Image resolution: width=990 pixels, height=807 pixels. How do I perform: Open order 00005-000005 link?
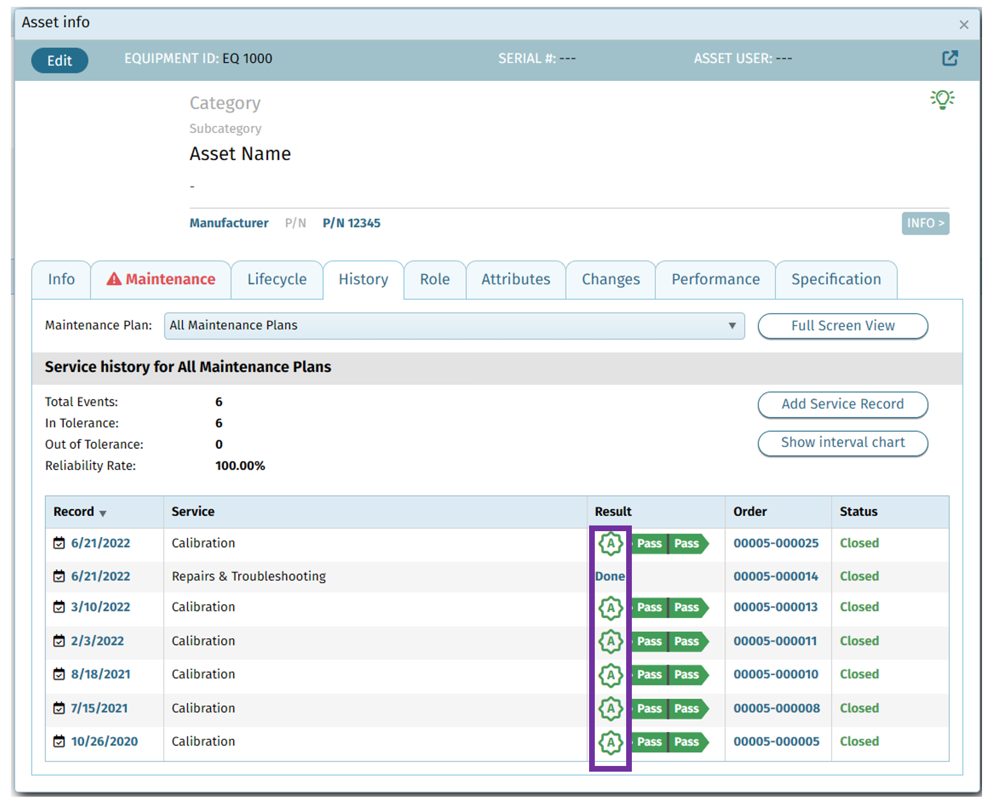pyautogui.click(x=776, y=741)
